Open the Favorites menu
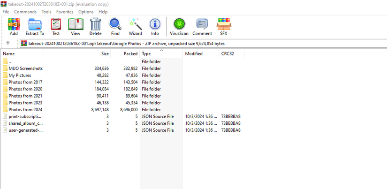This screenshot has width=387, height=189. click(x=65, y=12)
